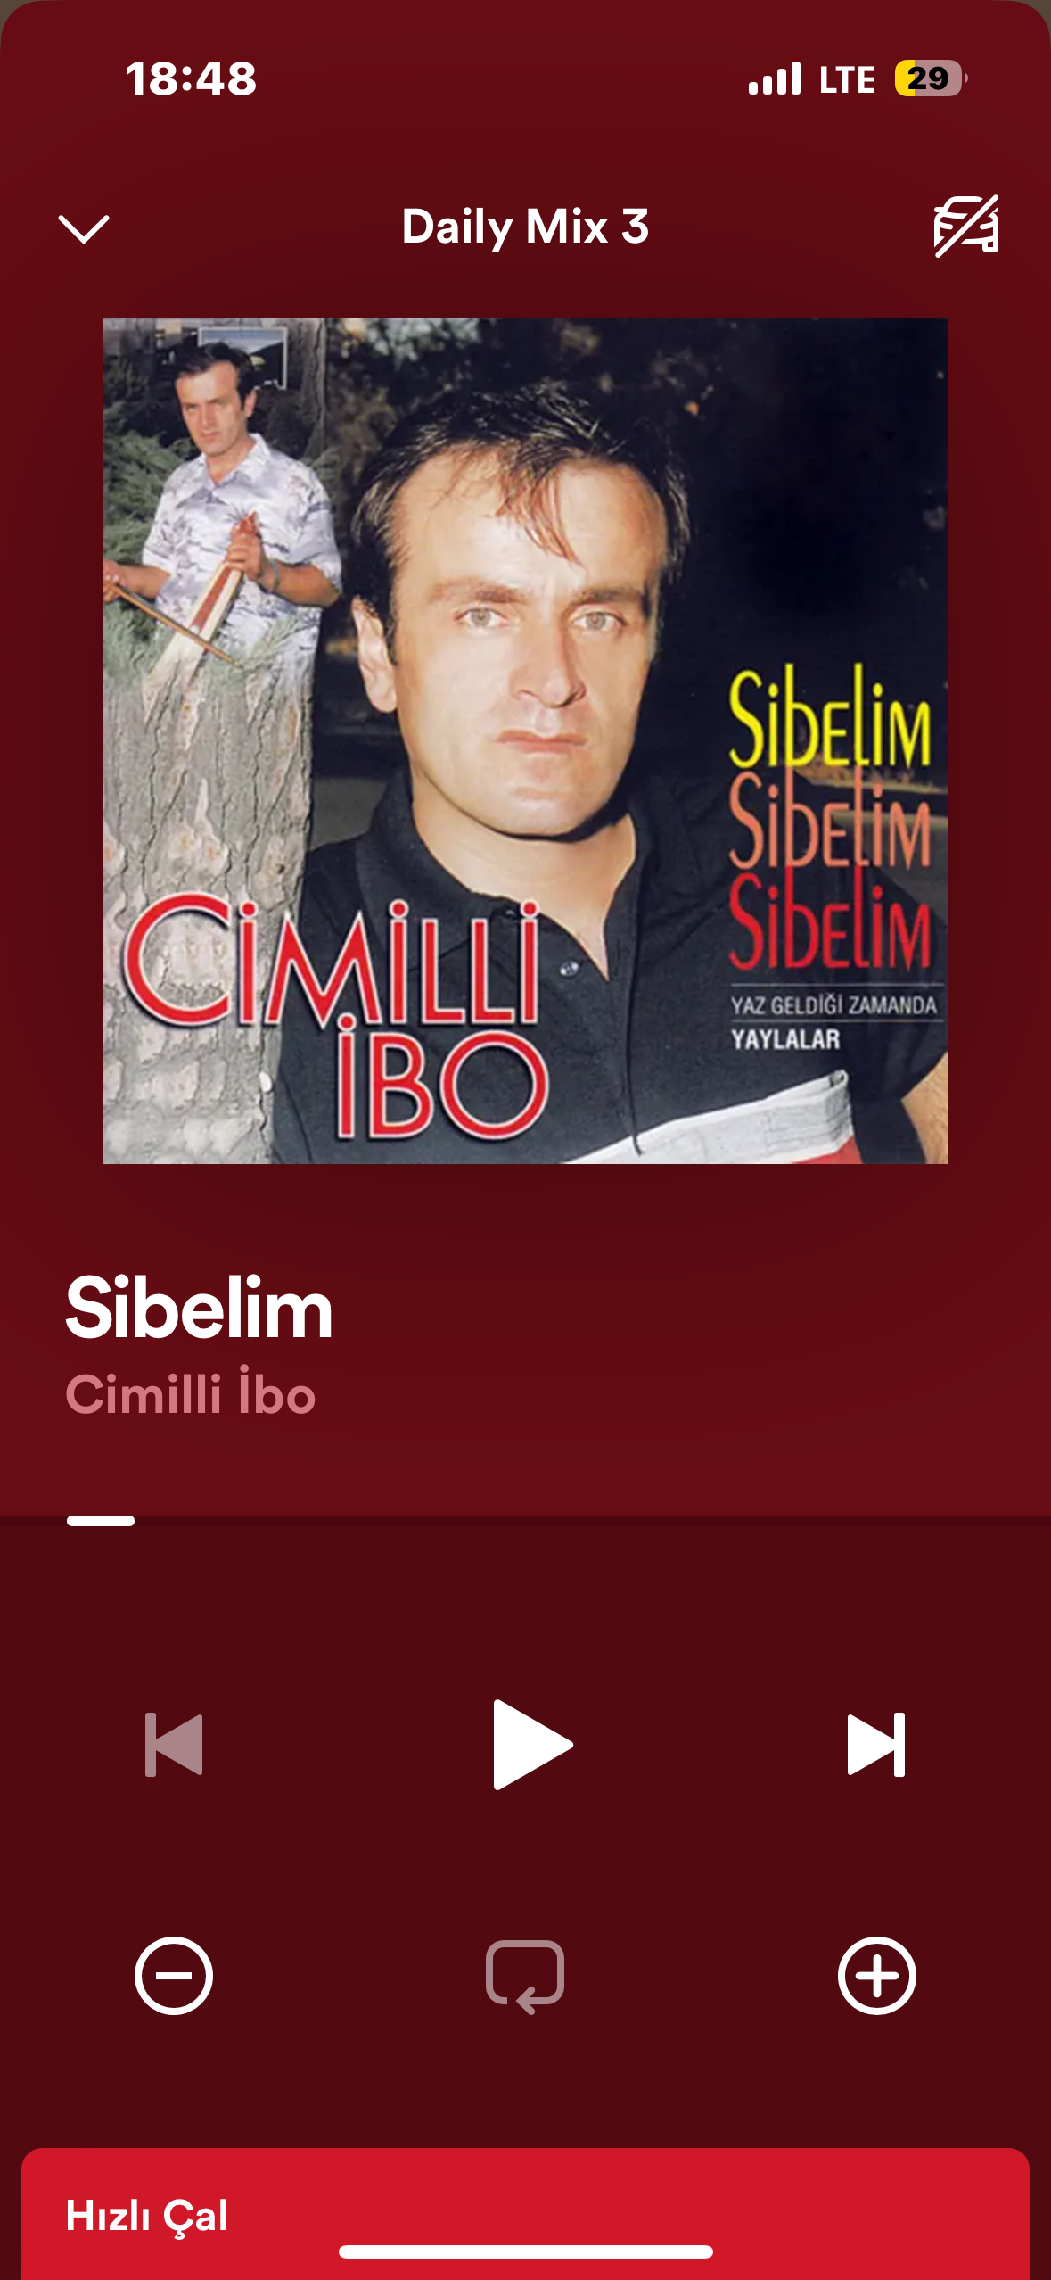This screenshot has height=2280, width=1051.
Task: Add song to library with plus circle icon
Action: point(876,1976)
